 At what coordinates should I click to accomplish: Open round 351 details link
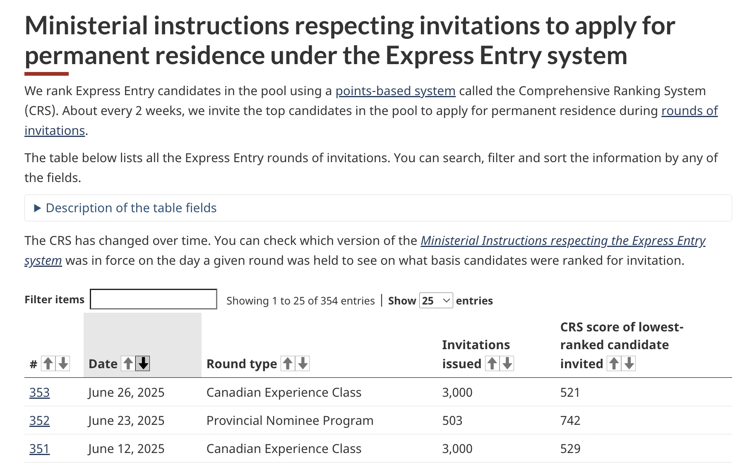[x=39, y=449]
